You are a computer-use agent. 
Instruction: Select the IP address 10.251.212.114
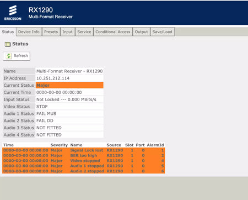pos(53,78)
